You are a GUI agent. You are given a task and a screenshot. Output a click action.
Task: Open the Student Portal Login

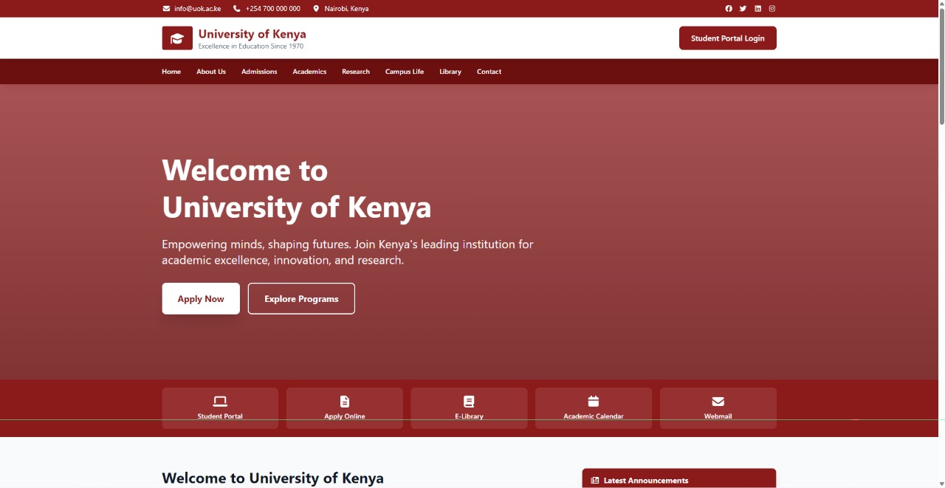click(x=727, y=38)
